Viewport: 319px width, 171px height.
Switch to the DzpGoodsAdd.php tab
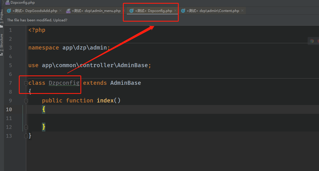35,11
